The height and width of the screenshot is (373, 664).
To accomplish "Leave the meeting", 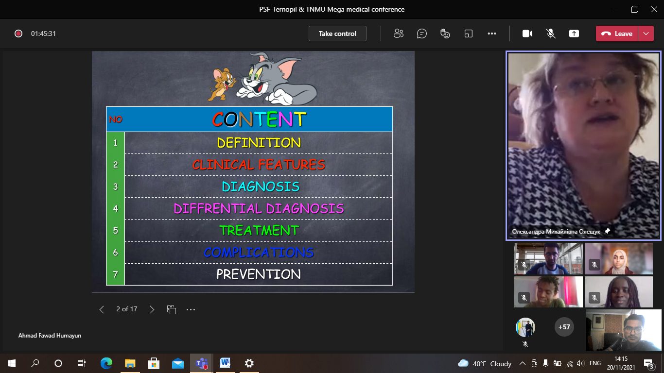I will (x=617, y=34).
